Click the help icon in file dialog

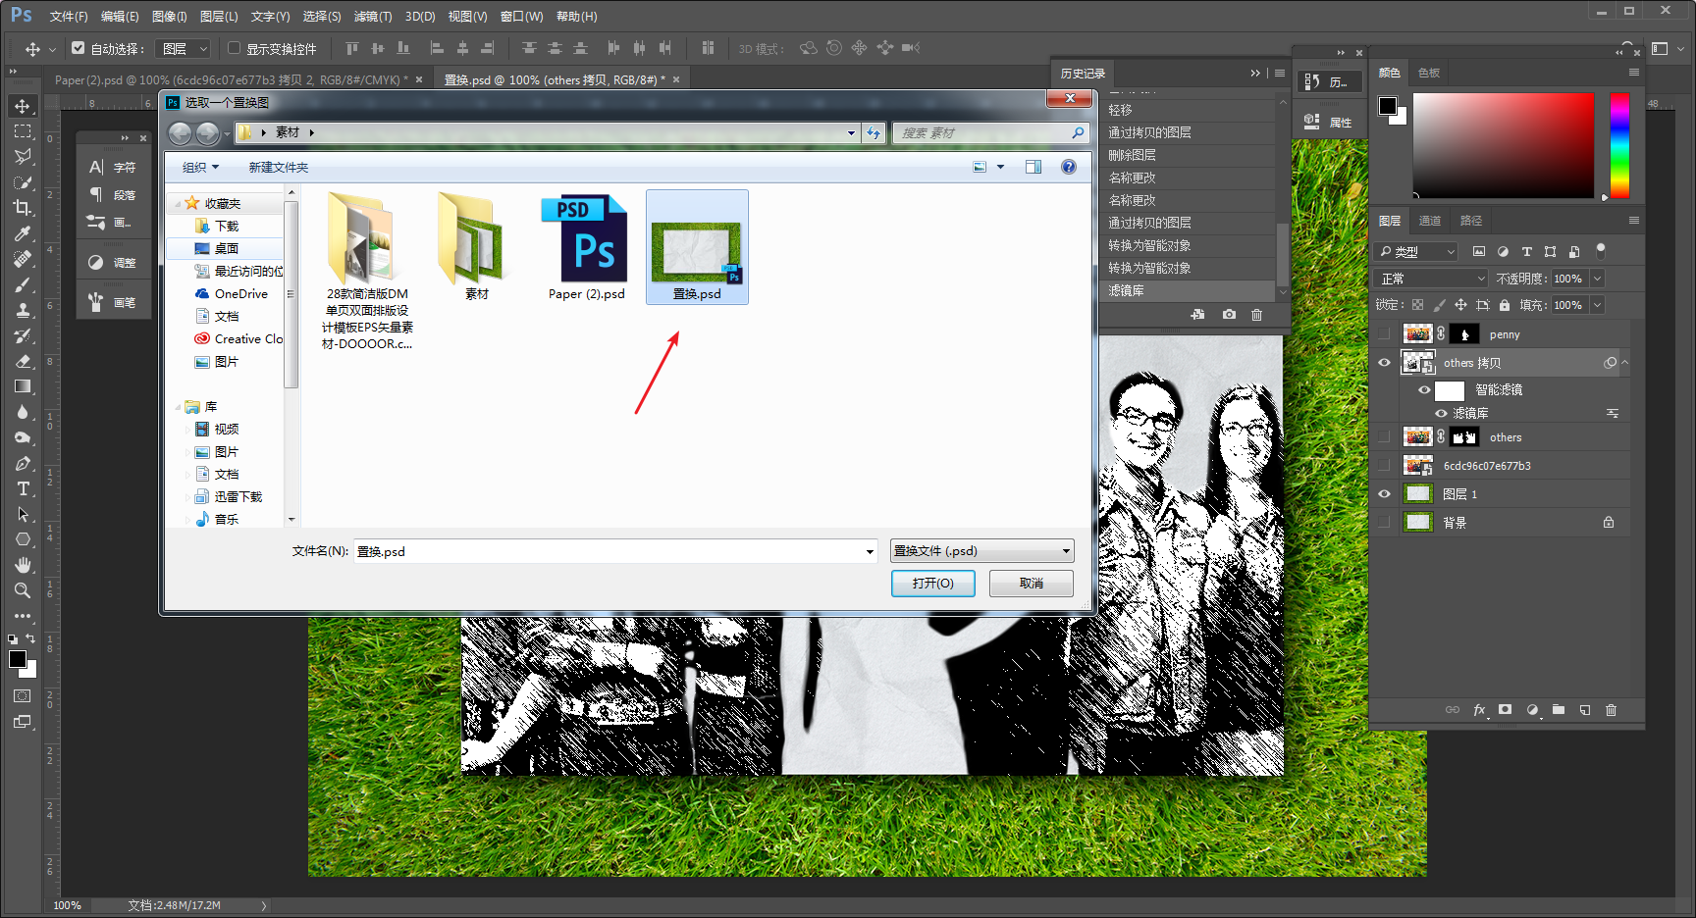click(1069, 167)
